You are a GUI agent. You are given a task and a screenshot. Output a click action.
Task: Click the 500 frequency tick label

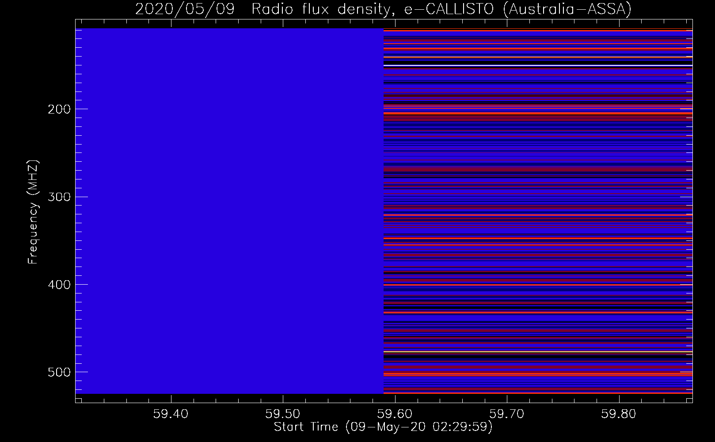point(59,372)
